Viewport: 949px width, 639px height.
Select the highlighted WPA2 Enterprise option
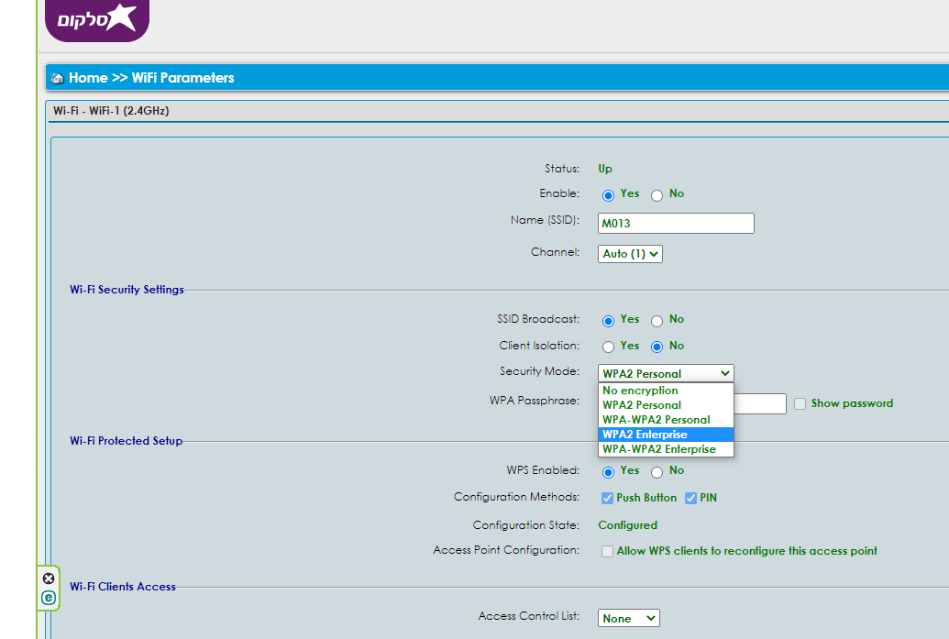tap(666, 435)
